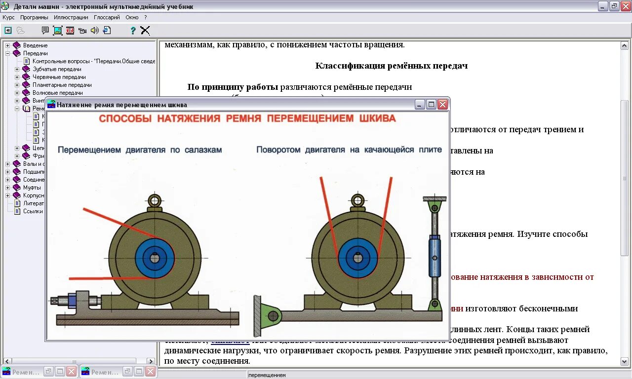This screenshot has width=632, height=379.
Task: Select Введение in the course tree
Action: tap(36, 45)
